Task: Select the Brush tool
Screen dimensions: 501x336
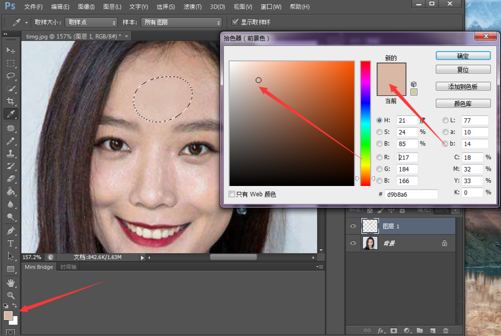Action: click(x=11, y=141)
